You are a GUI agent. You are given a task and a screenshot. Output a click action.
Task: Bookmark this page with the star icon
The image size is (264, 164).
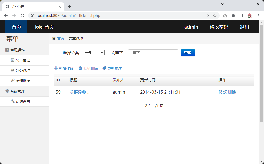point(215,16)
